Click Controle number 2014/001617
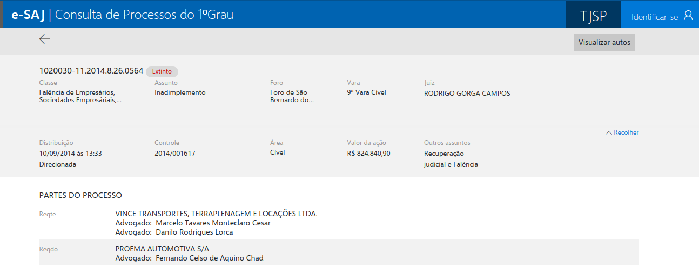The height and width of the screenshot is (273, 699). [x=175, y=153]
